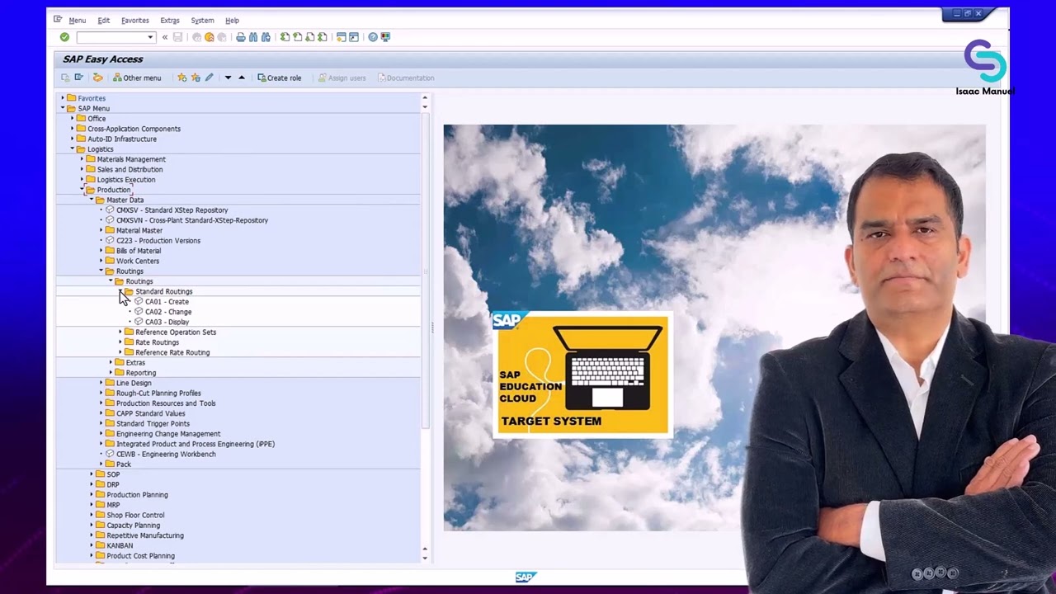
Task: Click the Documentation button
Action: (x=406, y=78)
